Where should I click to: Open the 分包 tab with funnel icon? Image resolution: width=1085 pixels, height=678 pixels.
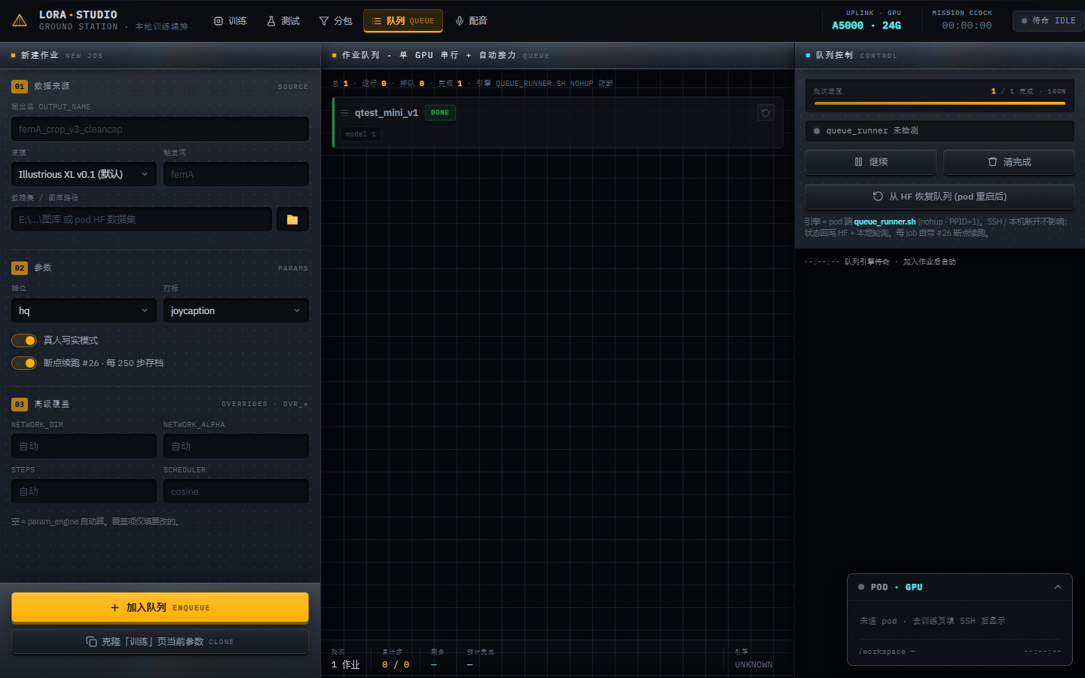[x=335, y=21]
